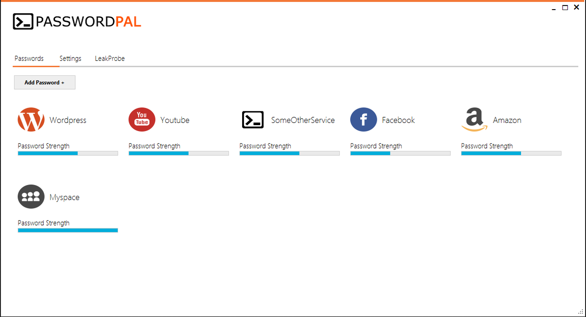Viewport: 586px width, 317px height.
Task: Click Password Strength label under Youtube
Action: (x=154, y=146)
